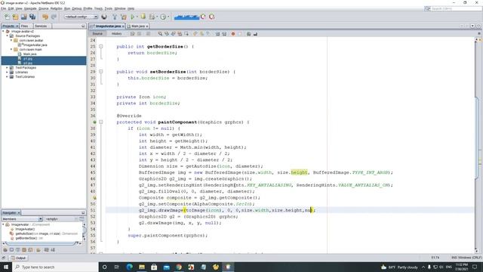Close the Navigator panel tab

(19, 213)
